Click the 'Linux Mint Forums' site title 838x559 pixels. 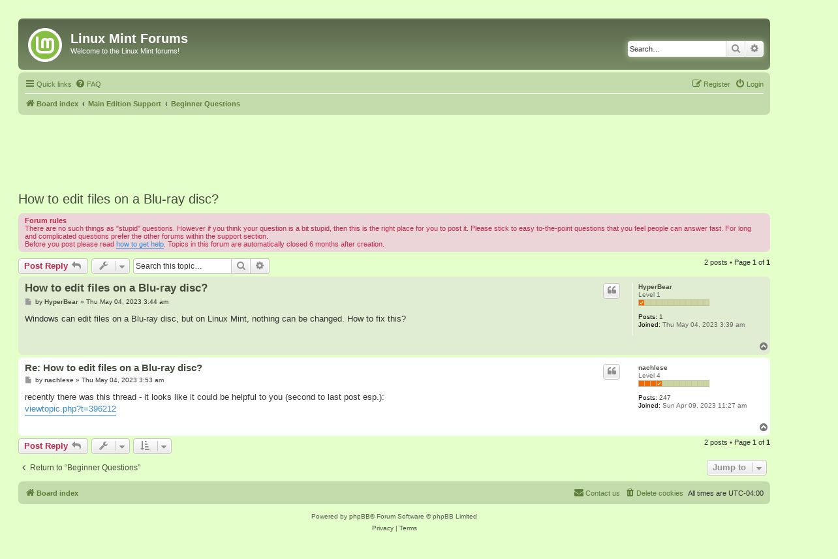point(129,38)
